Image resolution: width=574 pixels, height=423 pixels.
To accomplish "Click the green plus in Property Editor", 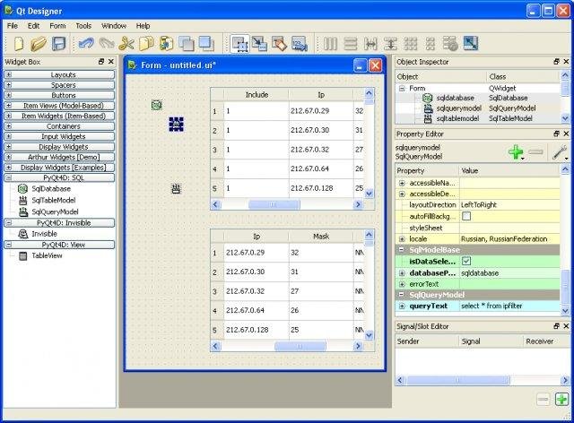I will pyautogui.click(x=516, y=151).
